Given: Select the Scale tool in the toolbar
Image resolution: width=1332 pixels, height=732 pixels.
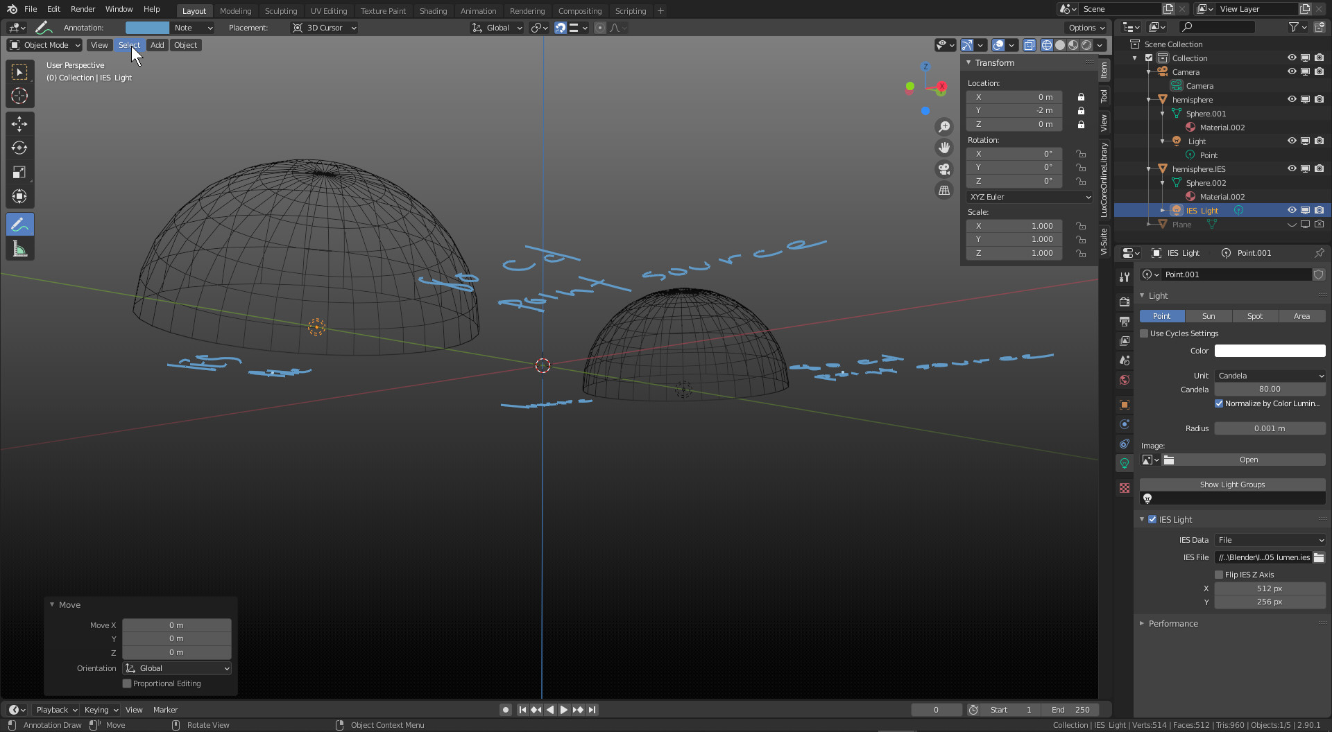Looking at the screenshot, I should tap(19, 173).
